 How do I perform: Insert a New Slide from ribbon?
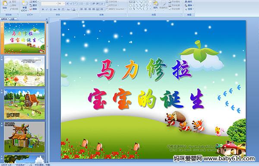[x=25, y=6]
